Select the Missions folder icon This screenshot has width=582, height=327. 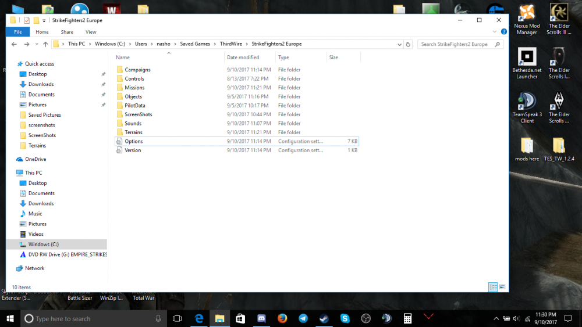pyautogui.click(x=119, y=87)
